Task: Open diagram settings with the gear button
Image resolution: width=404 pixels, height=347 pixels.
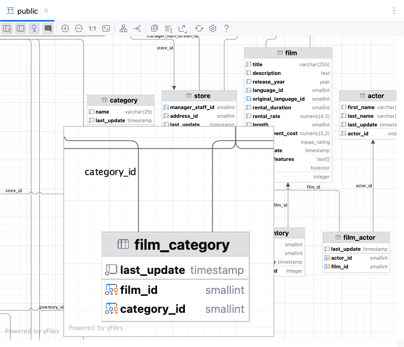Action: (x=213, y=28)
